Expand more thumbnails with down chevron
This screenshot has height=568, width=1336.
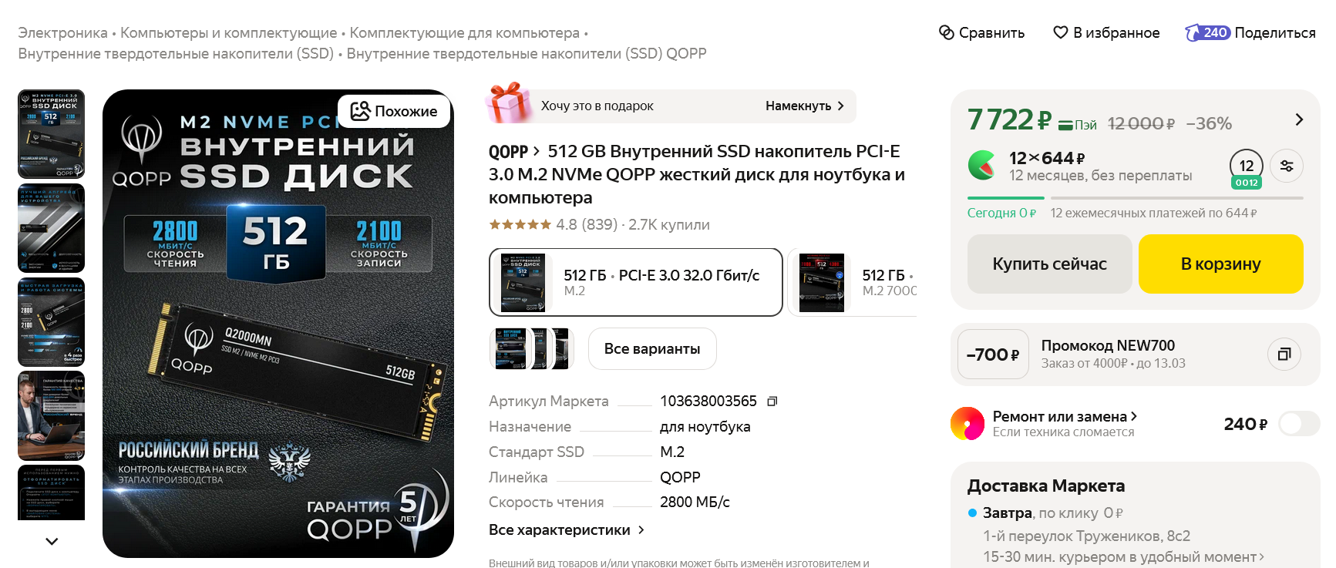pyautogui.click(x=52, y=541)
